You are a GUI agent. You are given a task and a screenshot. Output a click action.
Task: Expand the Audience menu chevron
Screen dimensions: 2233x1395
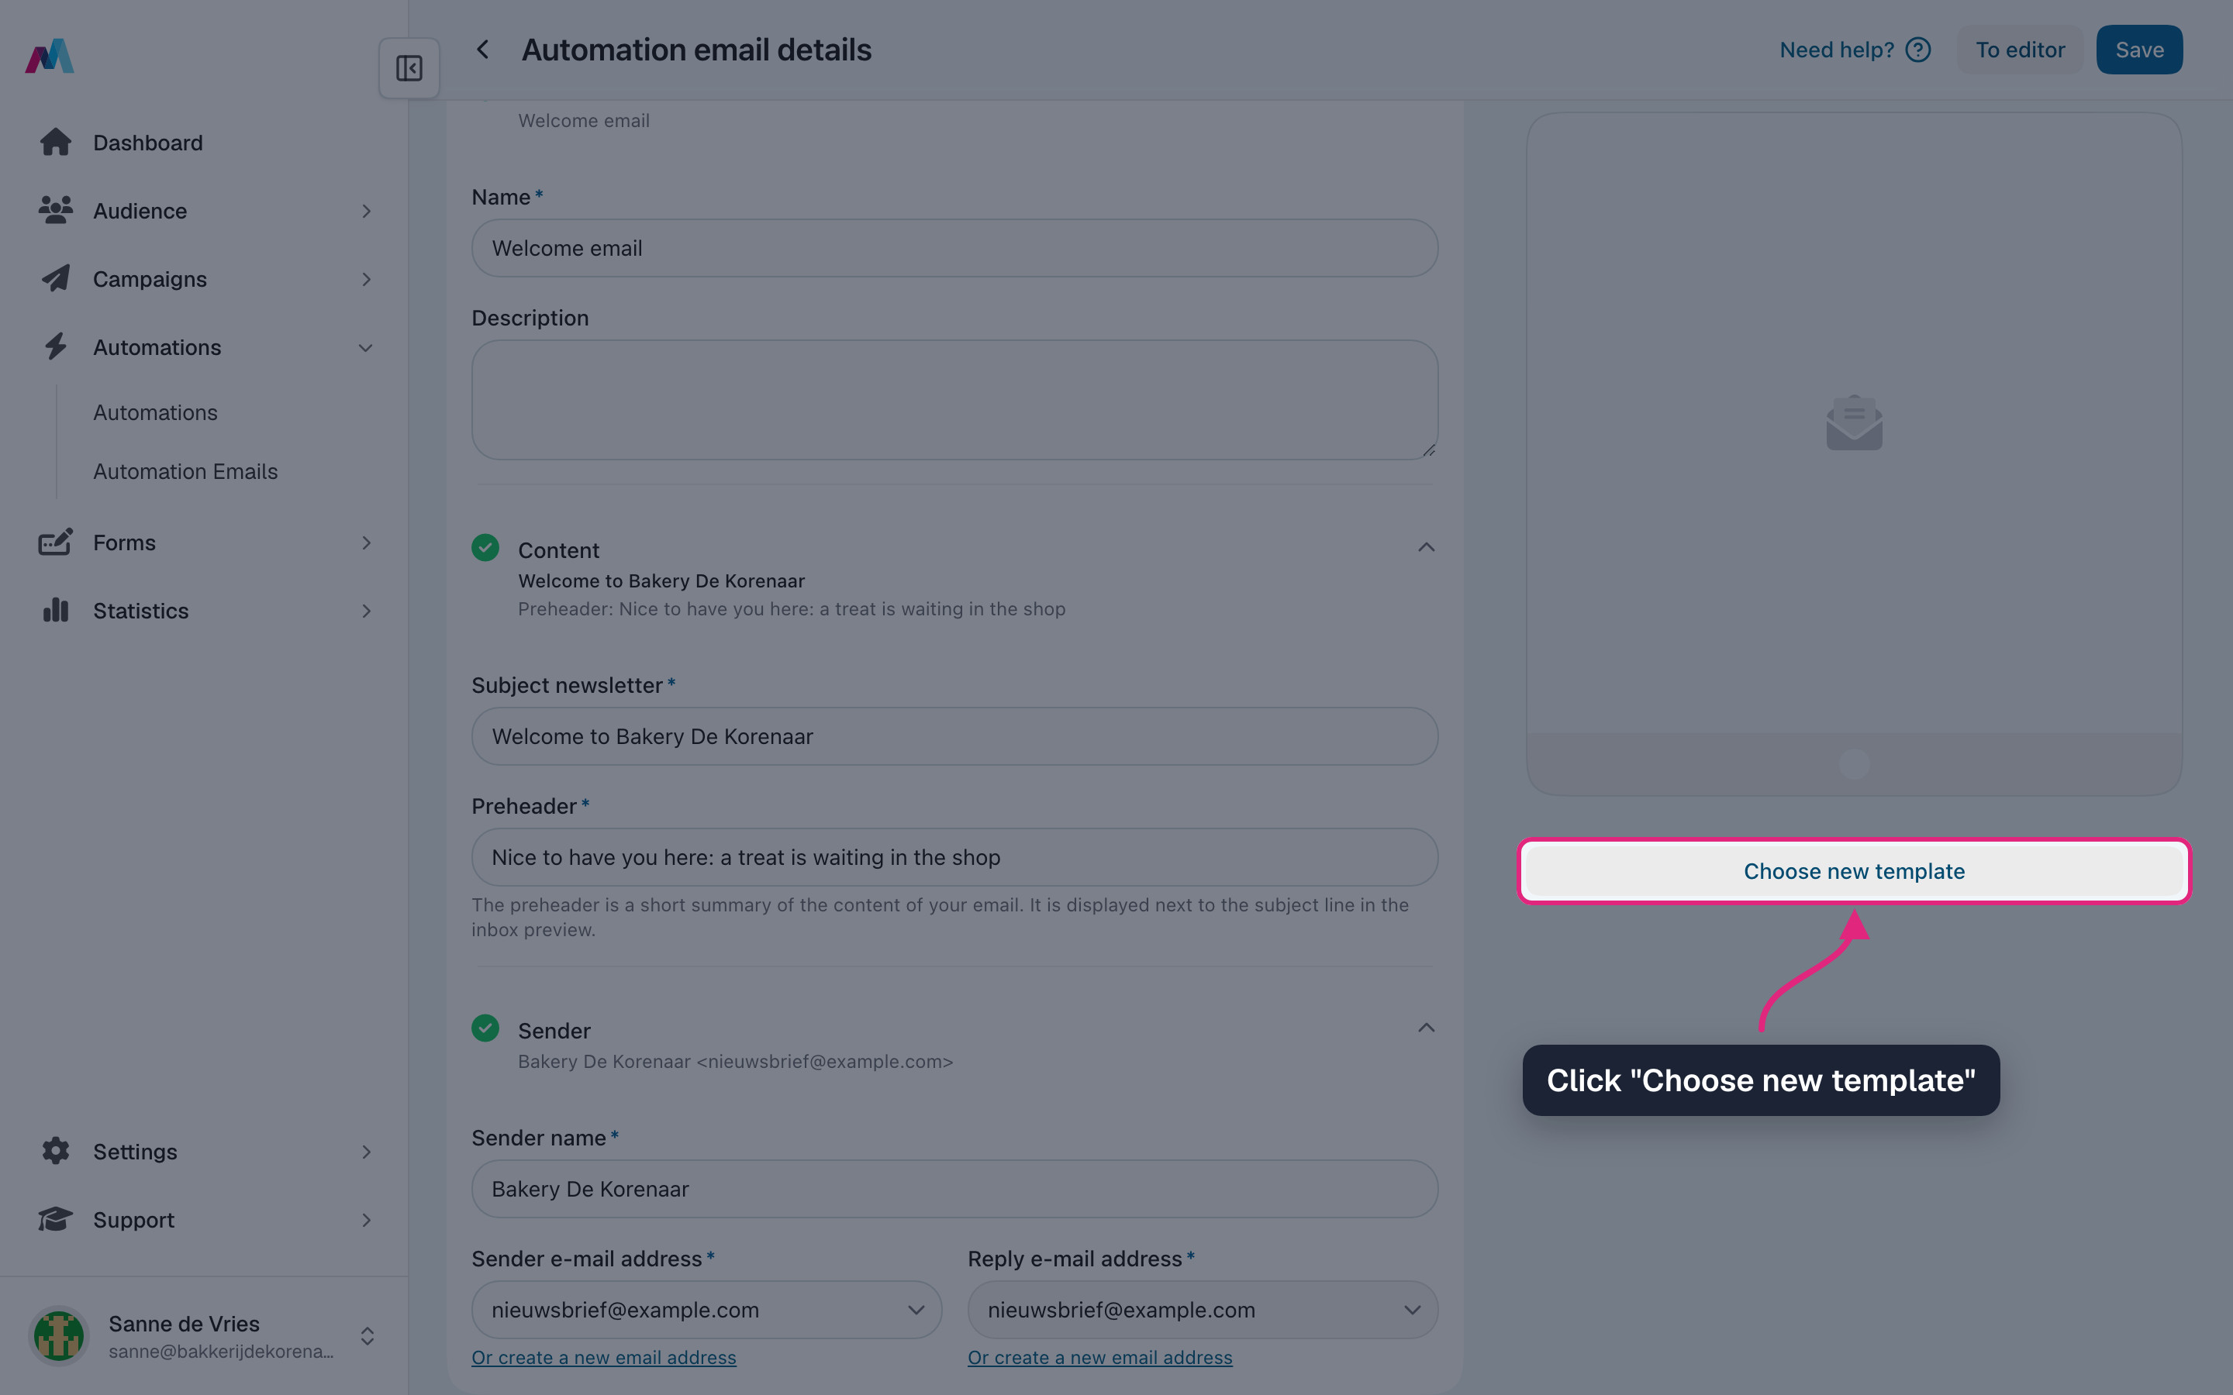click(x=366, y=212)
